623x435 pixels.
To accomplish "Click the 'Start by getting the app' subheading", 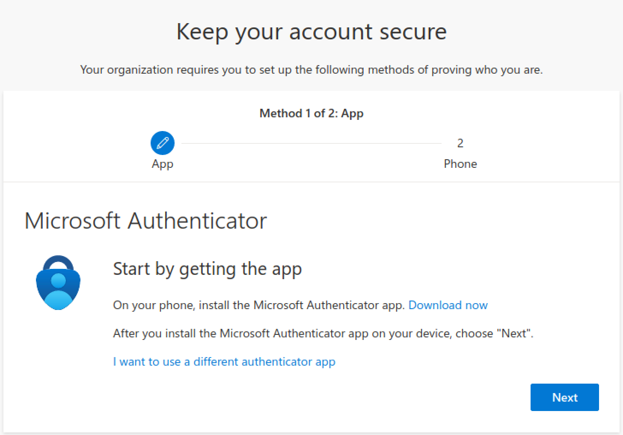I will click(208, 269).
